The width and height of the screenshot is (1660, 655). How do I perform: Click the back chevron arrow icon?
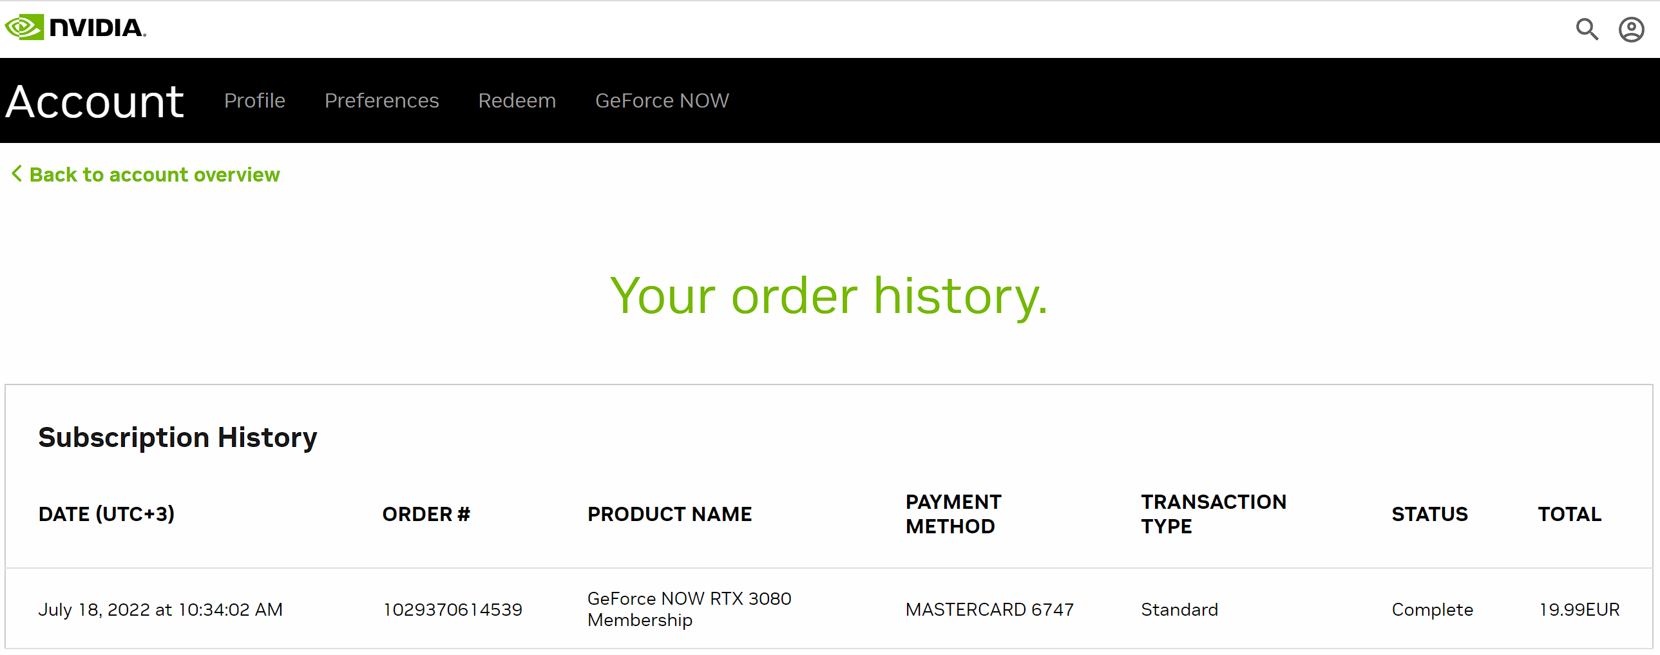[x=17, y=174]
